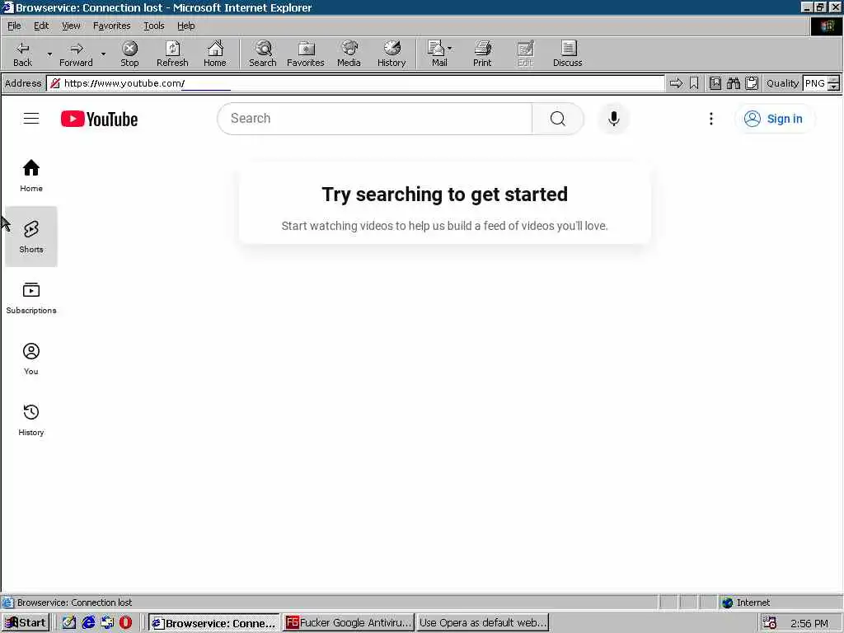Viewport: 844px width, 633px height.
Task: Open the File menu
Action: pos(14,26)
